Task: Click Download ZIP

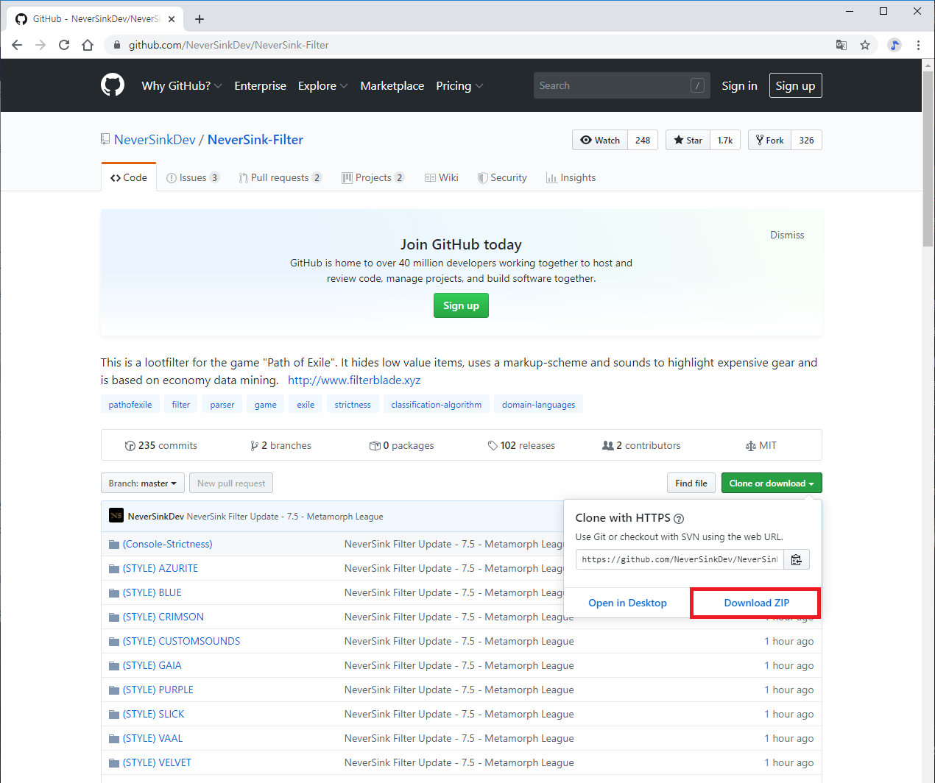Action: coord(756,603)
